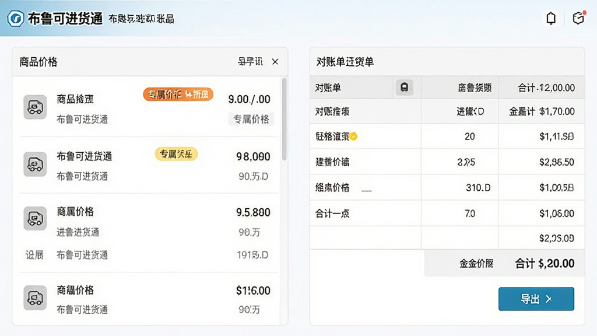Click the link left of the close X
This screenshot has height=336, width=597.
pos(250,61)
